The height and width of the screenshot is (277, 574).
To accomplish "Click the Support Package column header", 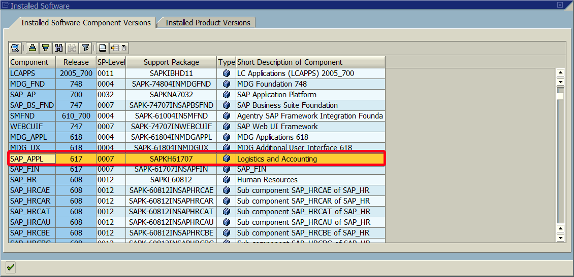I will 171,62.
